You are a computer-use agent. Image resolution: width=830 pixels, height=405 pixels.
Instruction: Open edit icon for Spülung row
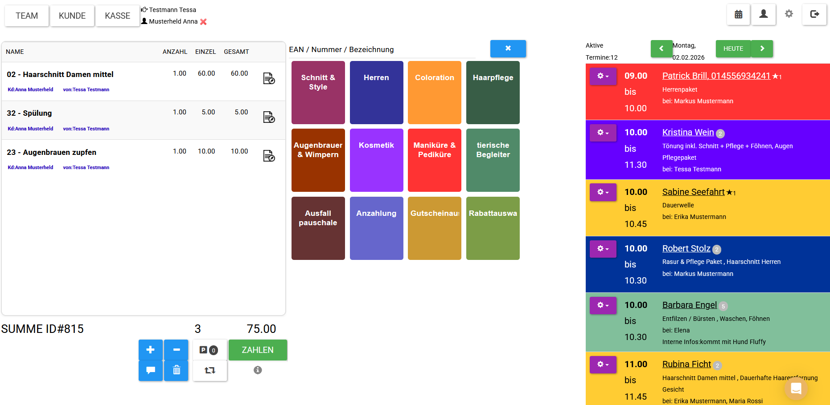(269, 117)
